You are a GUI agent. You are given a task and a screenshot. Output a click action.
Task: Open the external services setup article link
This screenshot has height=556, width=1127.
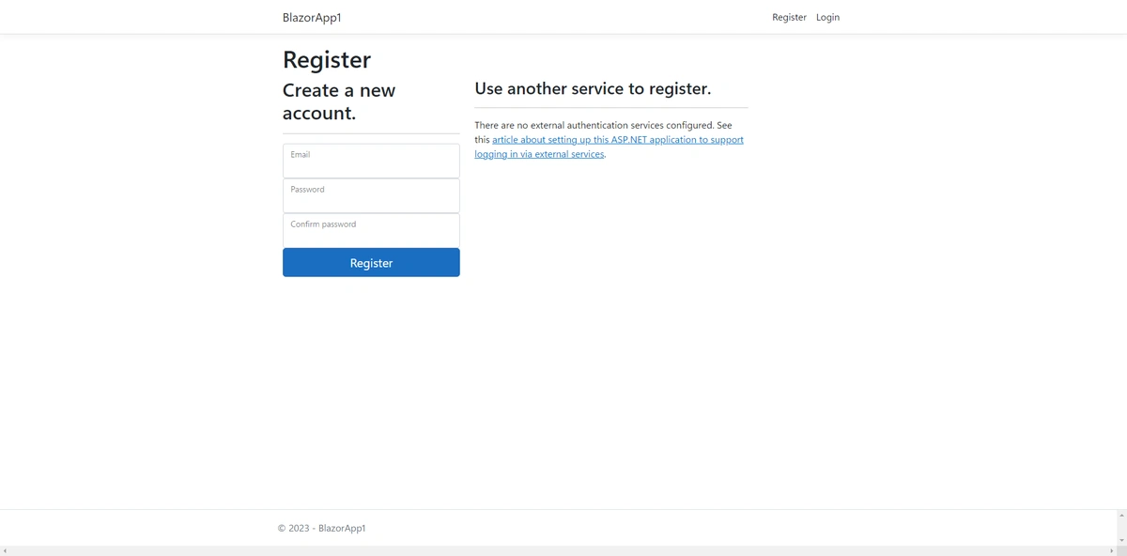617,140
